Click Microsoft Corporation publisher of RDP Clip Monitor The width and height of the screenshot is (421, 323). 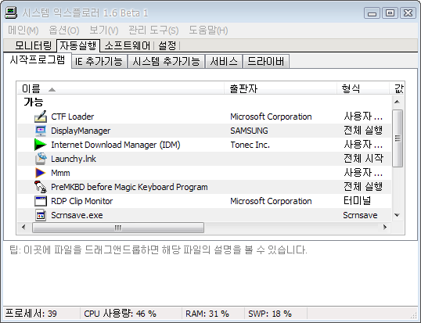coord(271,201)
